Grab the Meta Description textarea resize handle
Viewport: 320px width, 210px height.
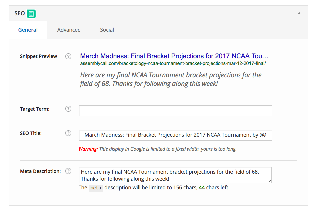[x=270, y=181]
